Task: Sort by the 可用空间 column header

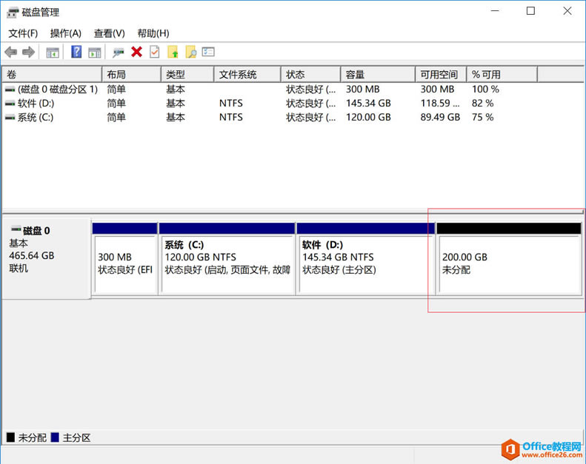Action: tap(441, 74)
